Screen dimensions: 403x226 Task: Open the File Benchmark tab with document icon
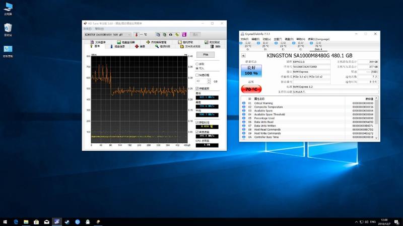[x=98, y=42]
